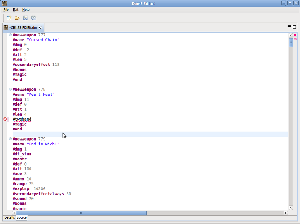The height and width of the screenshot is (224, 300).
Task: Close the CB1.83_FIXED.dm editor tab
Action: tap(41, 28)
